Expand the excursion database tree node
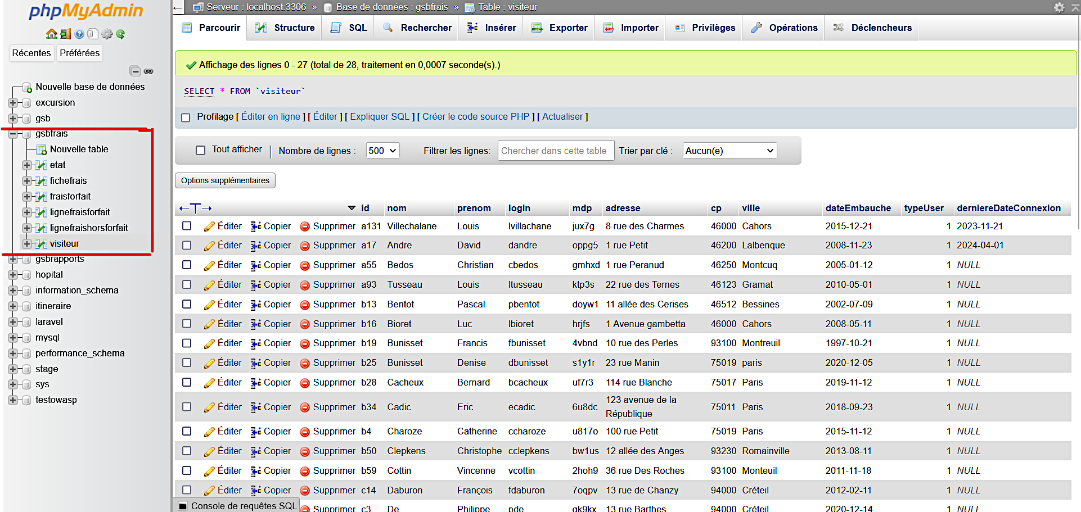The height and width of the screenshot is (512, 1081). [12, 103]
